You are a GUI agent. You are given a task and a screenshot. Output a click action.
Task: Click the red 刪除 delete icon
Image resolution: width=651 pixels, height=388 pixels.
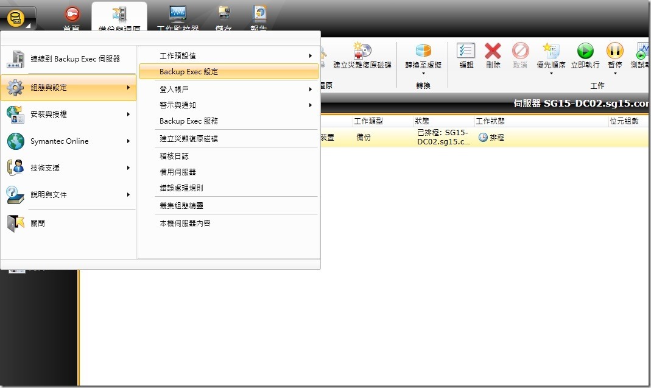[x=493, y=51]
